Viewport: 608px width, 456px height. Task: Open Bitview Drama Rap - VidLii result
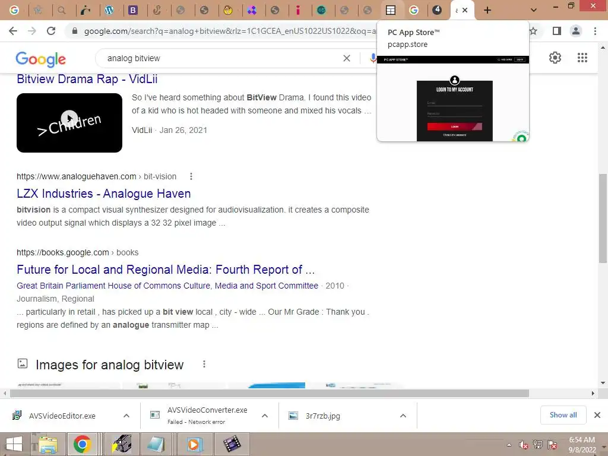coord(87,79)
